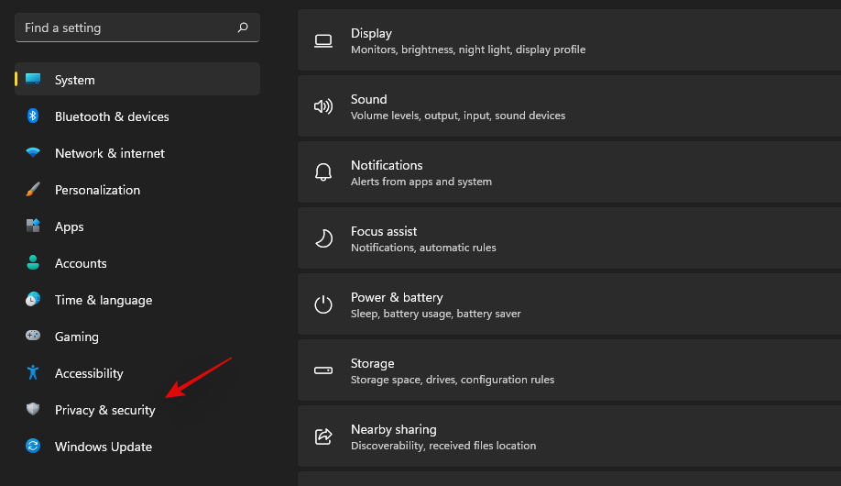
Task: Open Display settings
Action: pyautogui.click(x=568, y=40)
